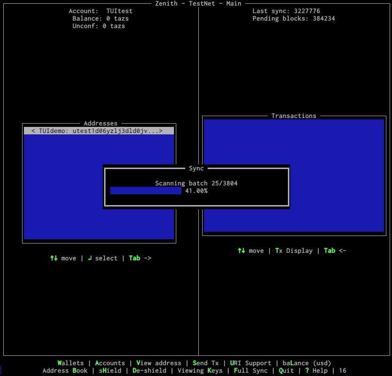Open Viewing Keys option

click(x=200, y=370)
